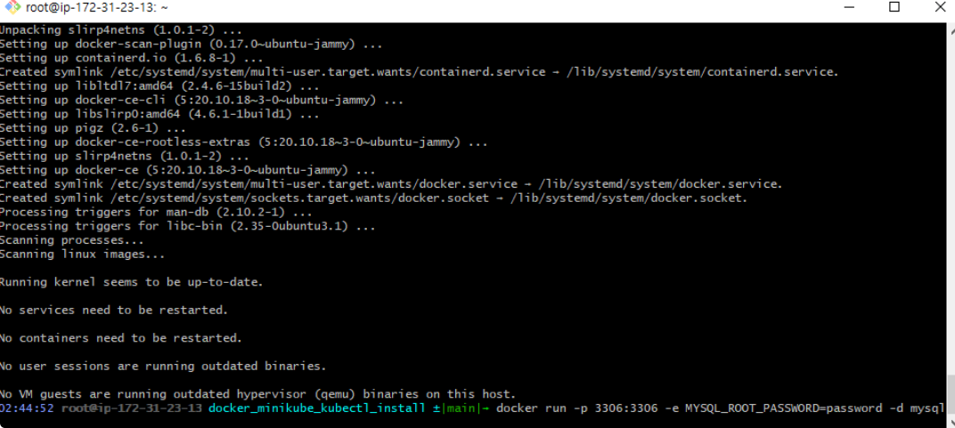Click the line 'Setting up libslirp0:amd64'
The image size is (955, 428).
pyautogui.click(x=159, y=114)
